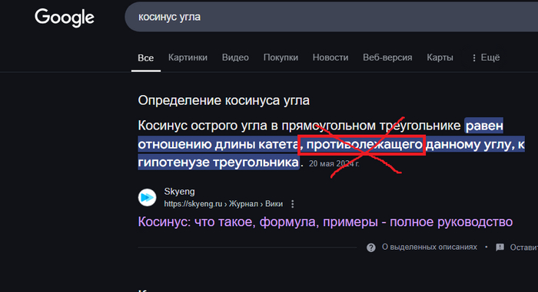Click the question mark about featured snippets icon
This screenshot has height=292, width=538.
coord(371,248)
